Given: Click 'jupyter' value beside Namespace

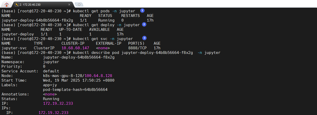Looking at the screenshot, I should pyautogui.click(x=51, y=62).
